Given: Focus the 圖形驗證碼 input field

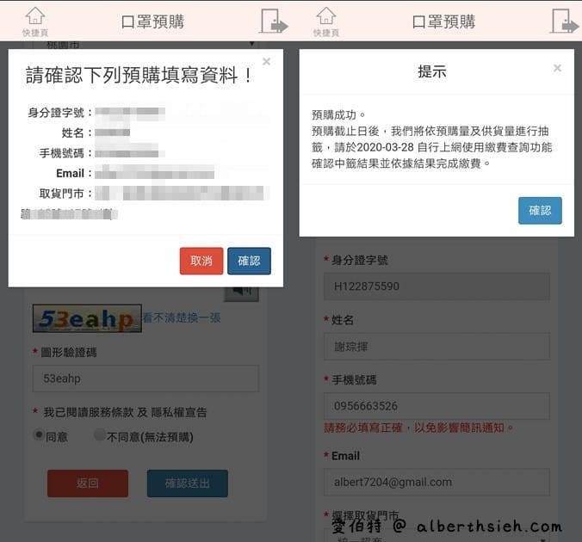Looking at the screenshot, I should click(x=145, y=379).
